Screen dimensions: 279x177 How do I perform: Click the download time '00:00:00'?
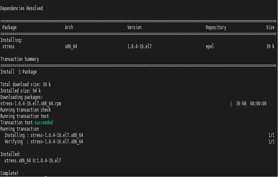pyautogui.click(x=258, y=103)
